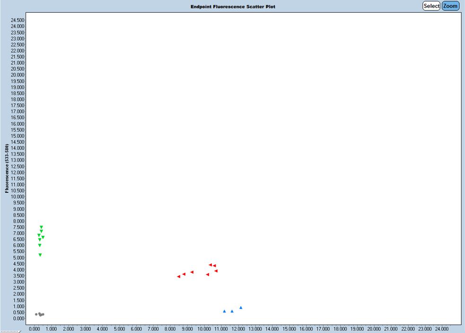Click the rightmost green triangle data point
This screenshot has width=465, height=333.
pos(43,237)
